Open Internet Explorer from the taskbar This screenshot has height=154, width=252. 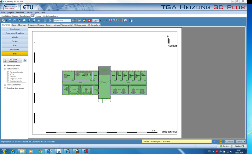(13, 151)
